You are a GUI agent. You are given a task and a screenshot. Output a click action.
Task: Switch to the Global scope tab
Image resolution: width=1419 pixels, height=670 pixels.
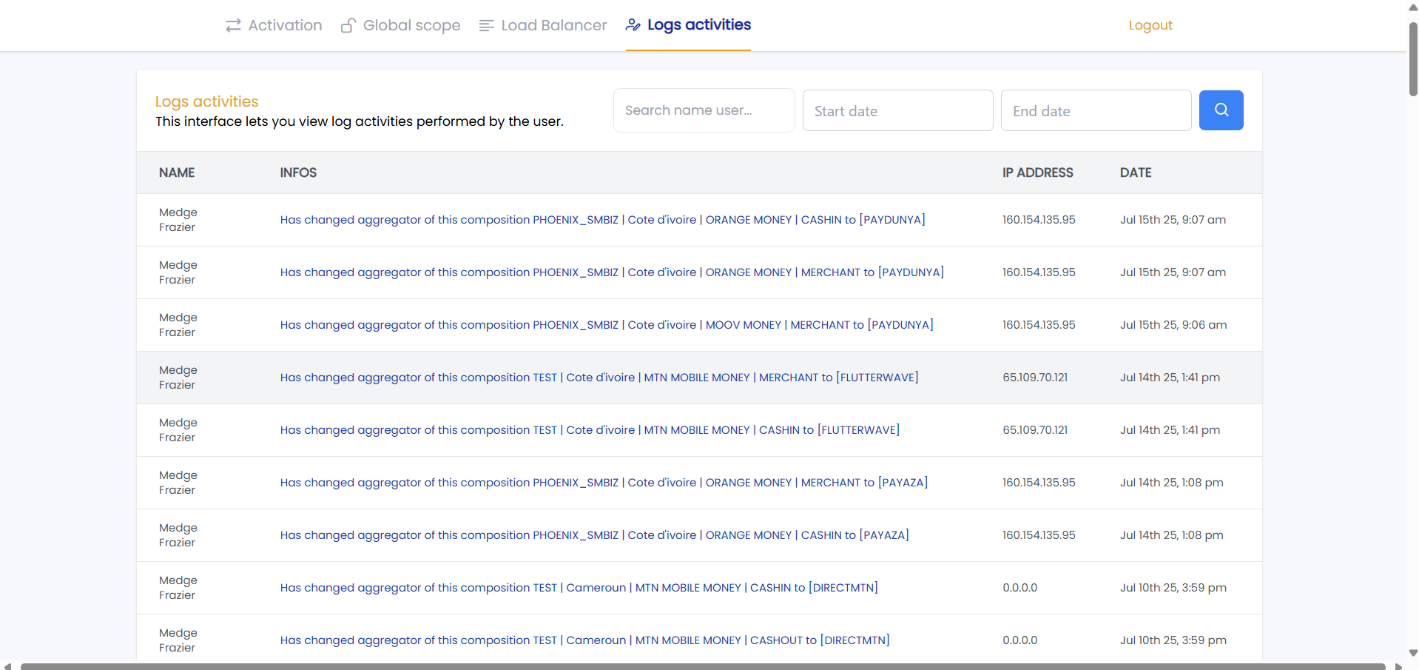click(x=411, y=26)
